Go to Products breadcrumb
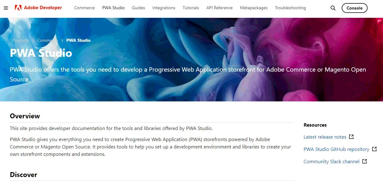The image size is (383, 181). [x=21, y=40]
